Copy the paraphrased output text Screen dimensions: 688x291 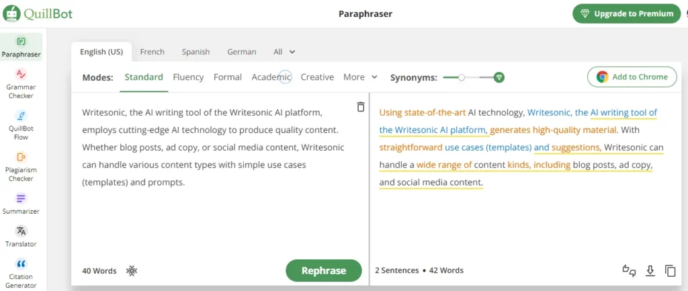[x=670, y=271]
